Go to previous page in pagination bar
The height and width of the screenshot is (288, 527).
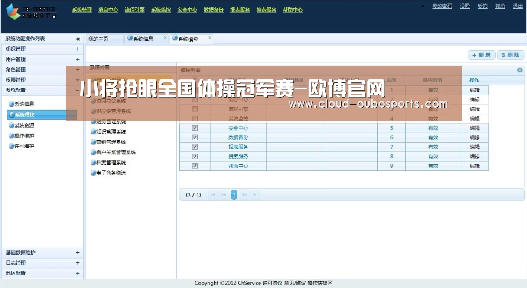coord(223,195)
